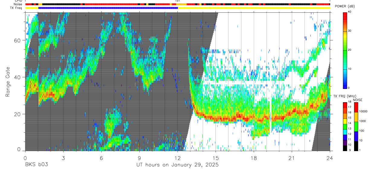Click the '40' label on the power scale

click(x=350, y=12)
